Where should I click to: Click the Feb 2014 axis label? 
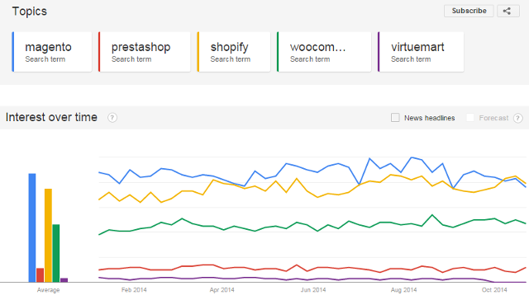[134, 290]
